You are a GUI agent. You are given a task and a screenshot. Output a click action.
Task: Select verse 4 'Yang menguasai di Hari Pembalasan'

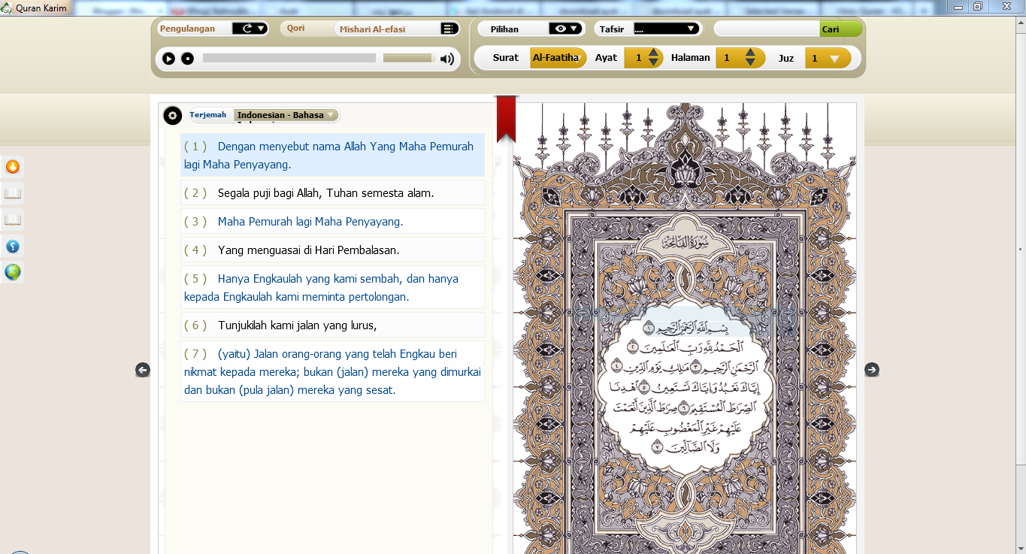click(332, 250)
